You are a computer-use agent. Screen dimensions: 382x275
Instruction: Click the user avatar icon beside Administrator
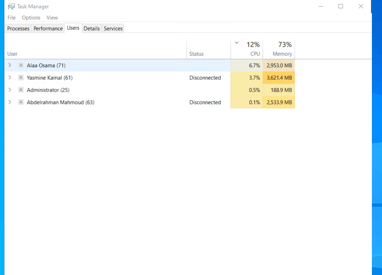tap(21, 90)
